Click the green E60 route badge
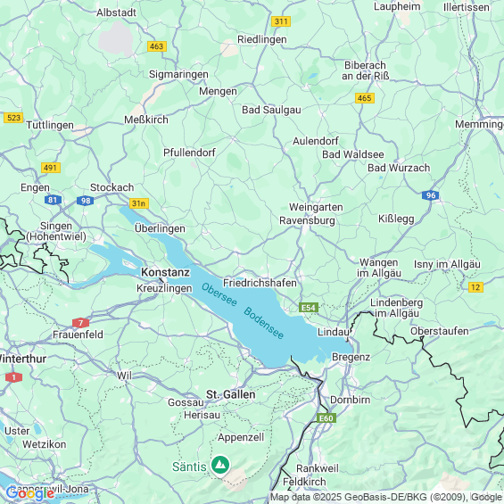Image resolution: width=504 pixels, height=504 pixels. coord(326,417)
